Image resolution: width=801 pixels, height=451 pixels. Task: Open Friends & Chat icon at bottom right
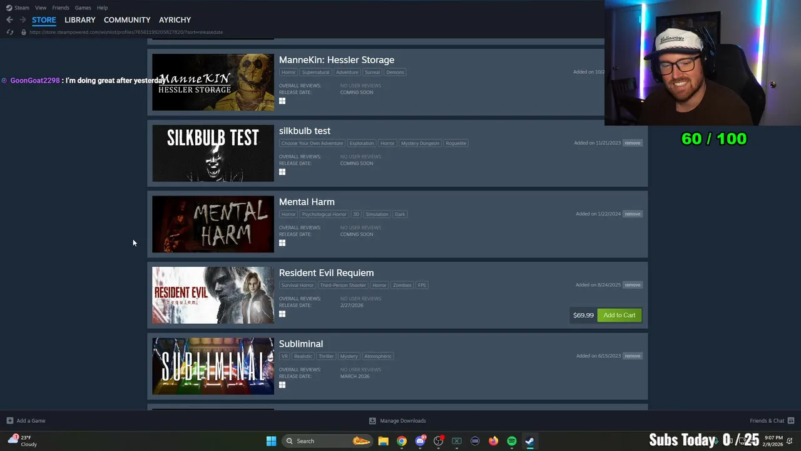pos(791,421)
